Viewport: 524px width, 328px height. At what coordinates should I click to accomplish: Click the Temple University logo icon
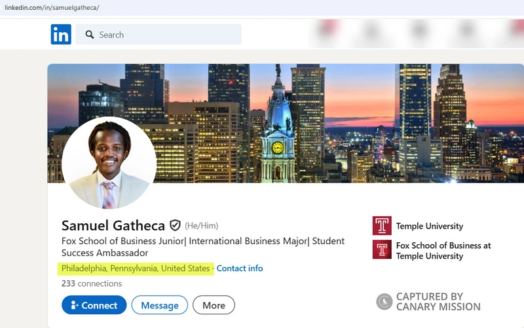tap(382, 226)
